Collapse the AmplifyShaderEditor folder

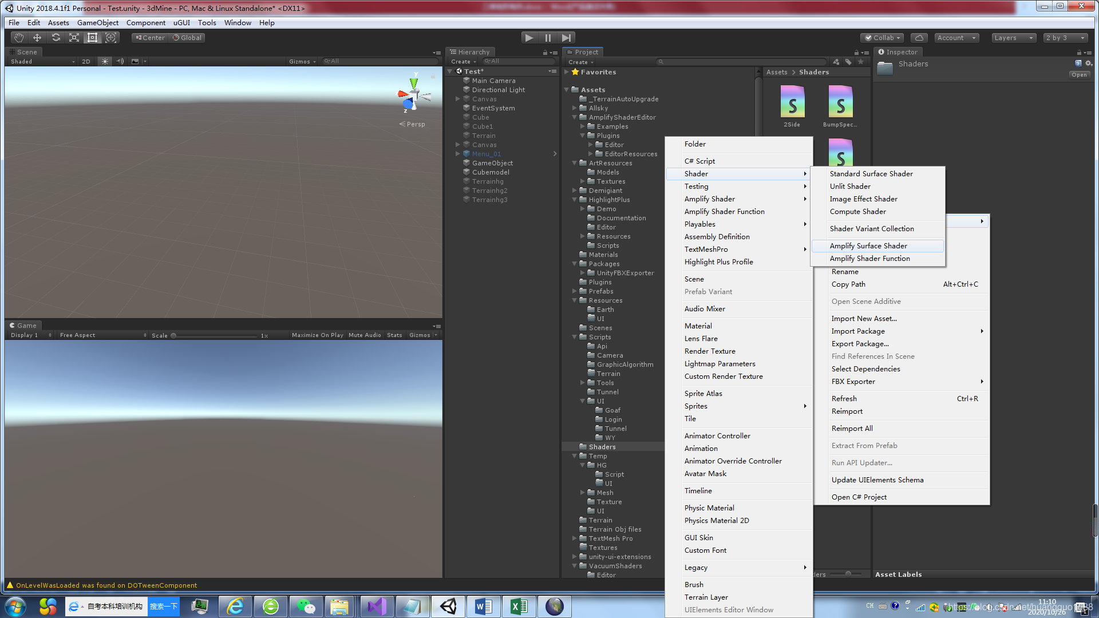[x=575, y=117]
